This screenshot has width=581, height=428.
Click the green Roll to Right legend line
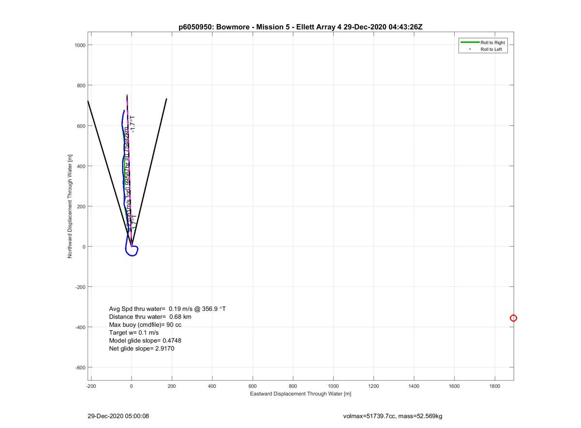[470, 43]
